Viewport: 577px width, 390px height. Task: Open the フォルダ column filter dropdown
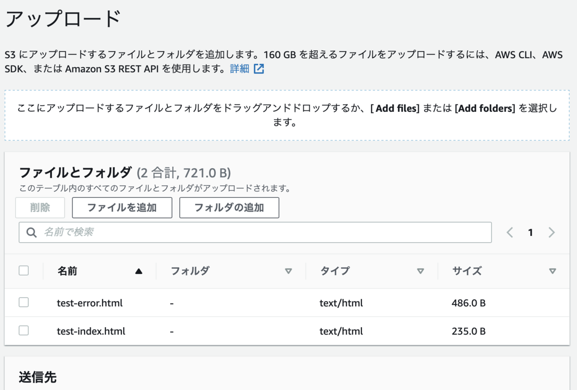[289, 271]
